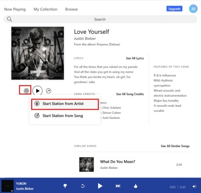Screen dimensions: 201x193
Task: Click the blue Upgrade button
Action: 174,9
